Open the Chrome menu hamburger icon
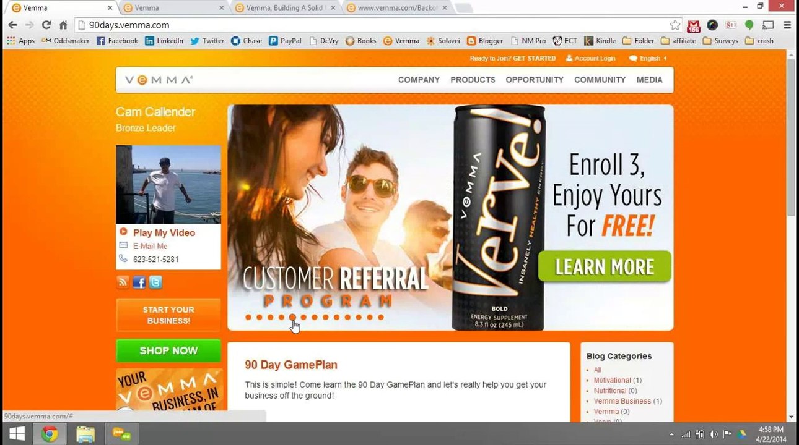The image size is (799, 445). [x=787, y=25]
